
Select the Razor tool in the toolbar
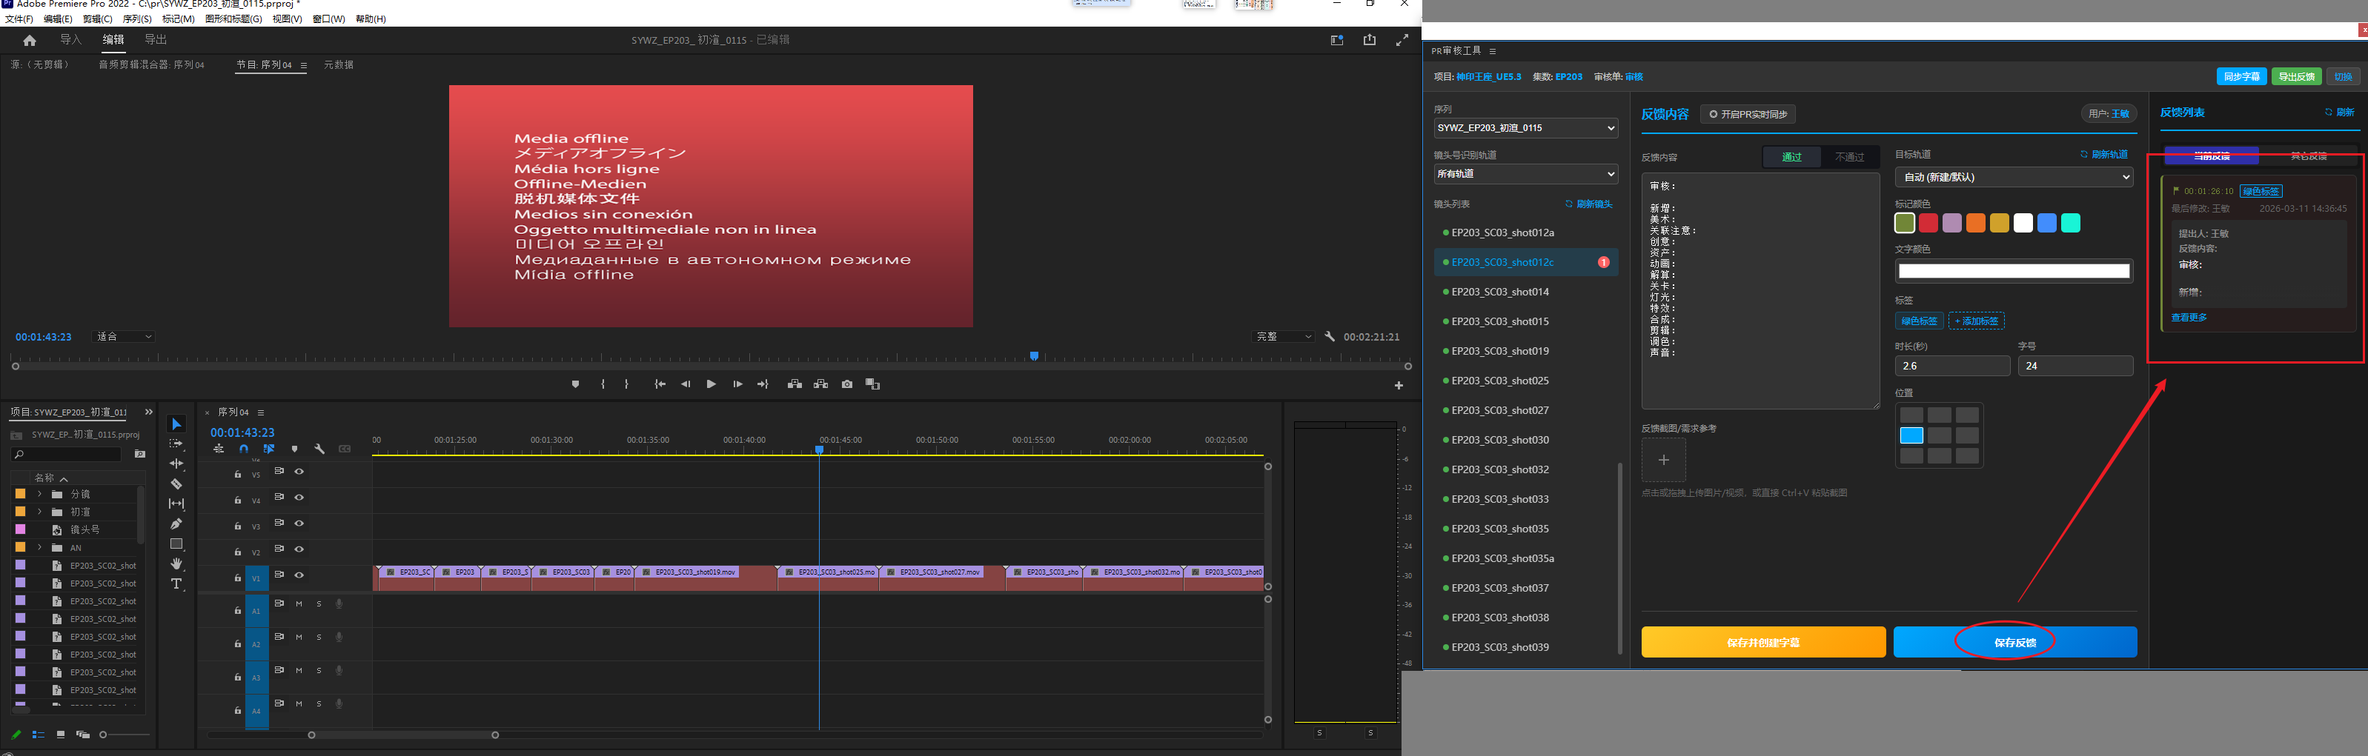tap(176, 484)
